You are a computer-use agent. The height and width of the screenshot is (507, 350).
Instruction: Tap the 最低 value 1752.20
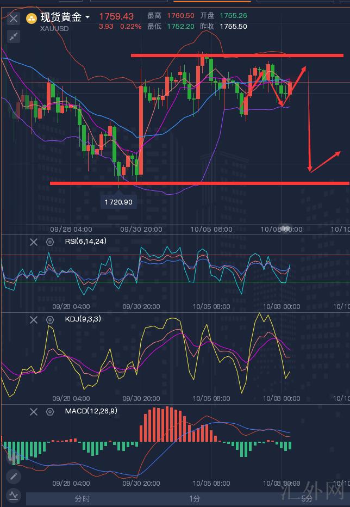click(x=180, y=27)
